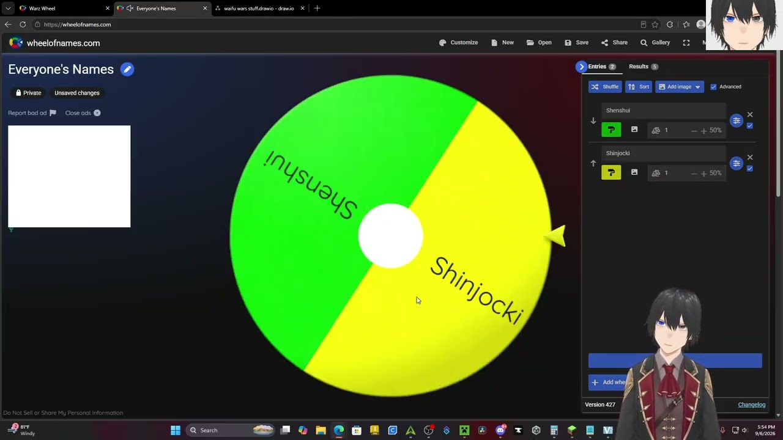Close ads with the X button

pos(97,113)
